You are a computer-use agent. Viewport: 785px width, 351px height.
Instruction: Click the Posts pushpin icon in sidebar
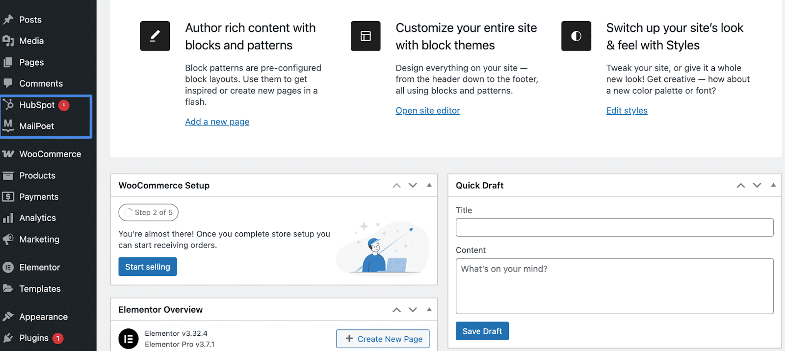(x=8, y=20)
